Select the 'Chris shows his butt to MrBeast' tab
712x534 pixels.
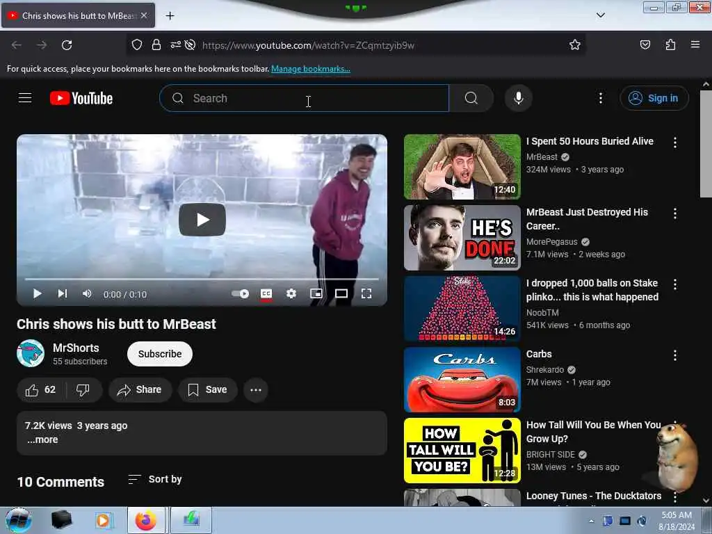coord(78,15)
